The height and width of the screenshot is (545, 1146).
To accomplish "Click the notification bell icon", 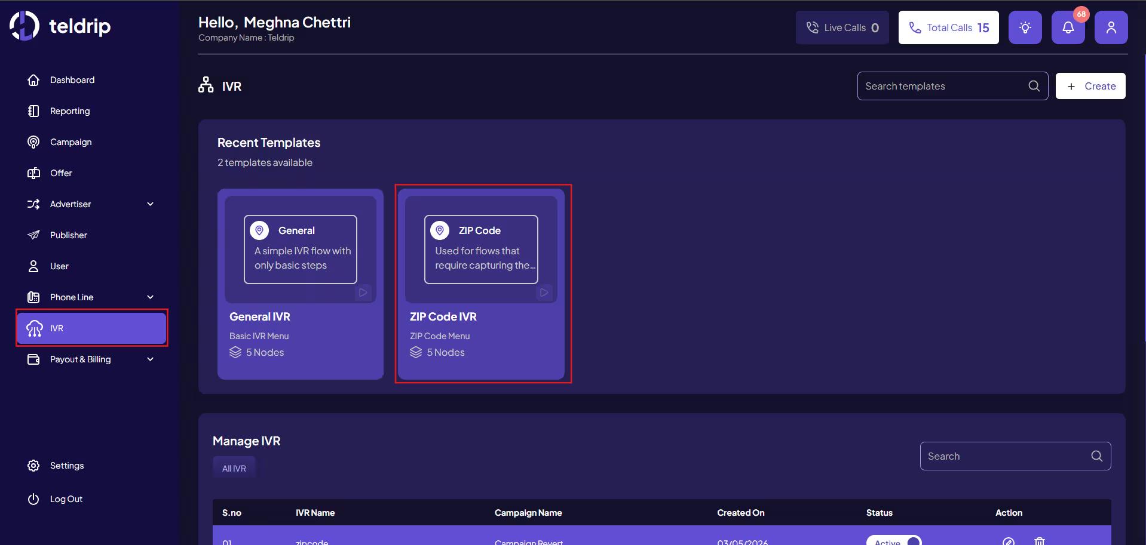I will point(1068,27).
